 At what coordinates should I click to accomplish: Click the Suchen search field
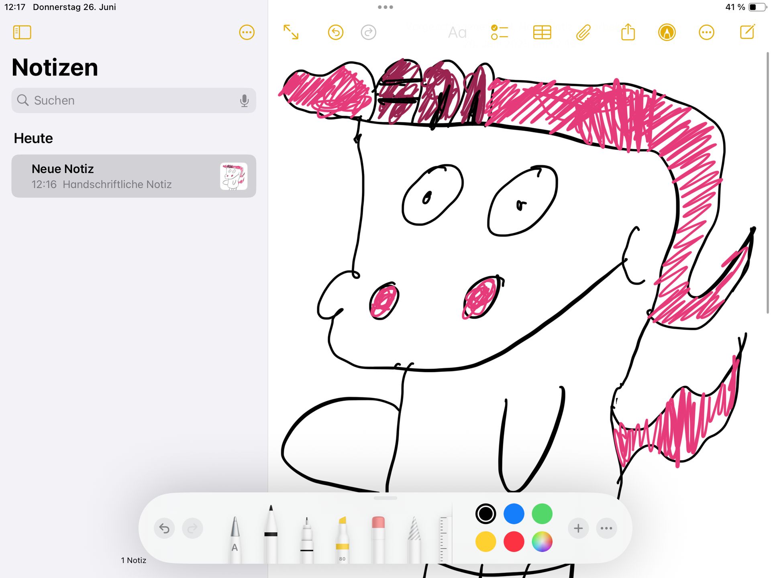tap(134, 100)
